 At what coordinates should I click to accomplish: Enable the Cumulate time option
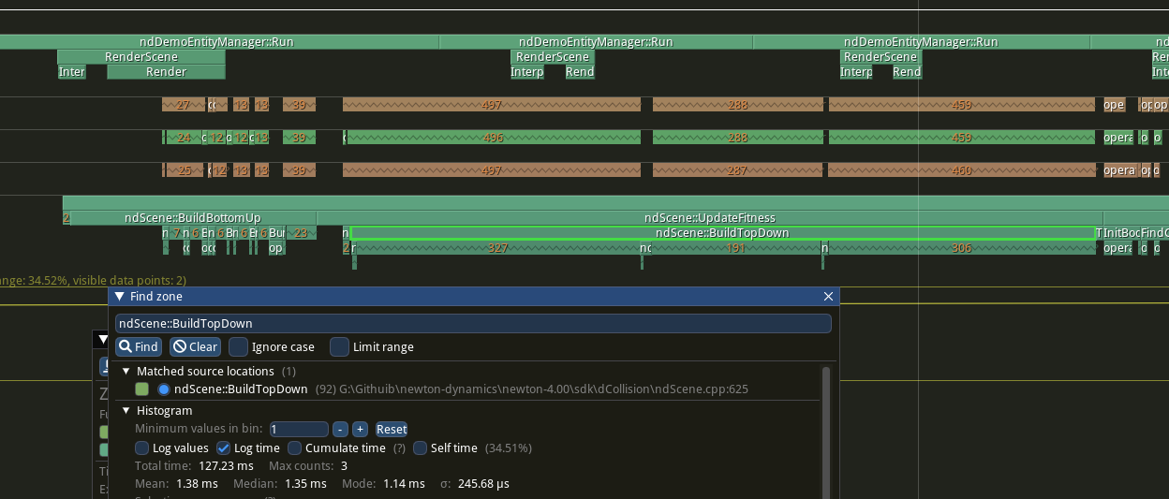coord(295,448)
